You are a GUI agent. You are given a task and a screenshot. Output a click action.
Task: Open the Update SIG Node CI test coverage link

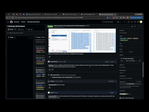(62, 77)
